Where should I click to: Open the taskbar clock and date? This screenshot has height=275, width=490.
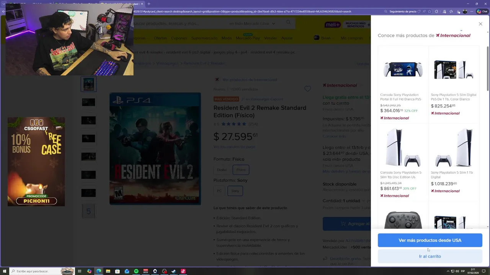click(473, 271)
